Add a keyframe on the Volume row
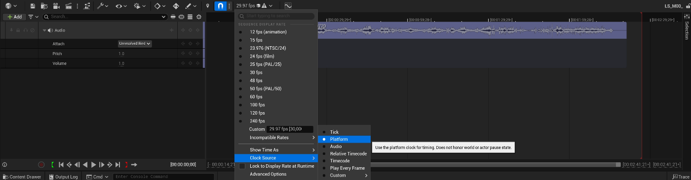Screen dimensions: 691x180 191,63
